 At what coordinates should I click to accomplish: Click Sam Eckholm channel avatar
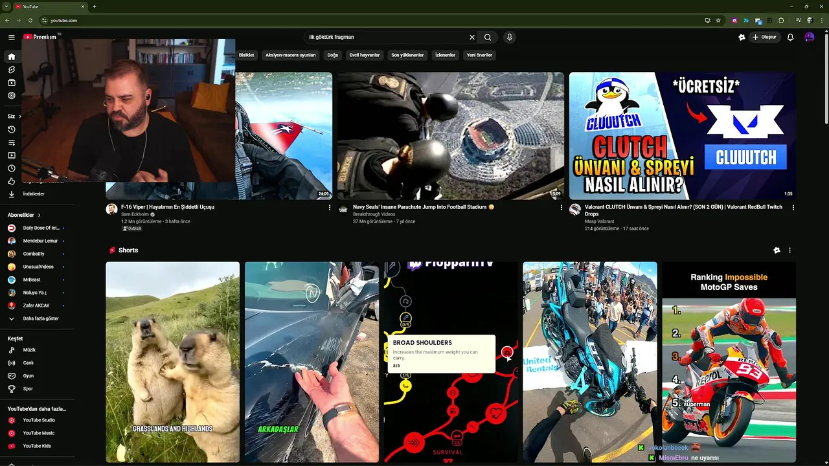pyautogui.click(x=111, y=209)
